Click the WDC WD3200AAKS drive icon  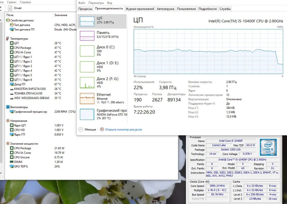(x=12, y=98)
